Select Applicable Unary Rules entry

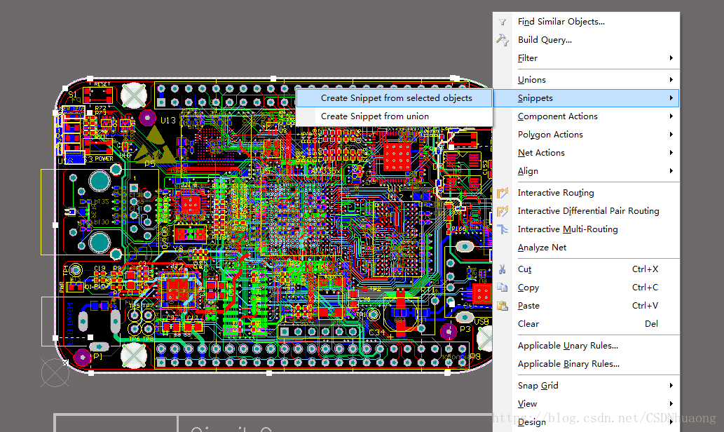point(568,346)
